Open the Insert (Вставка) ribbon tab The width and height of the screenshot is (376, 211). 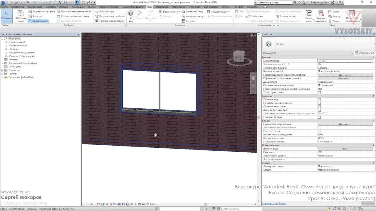pyautogui.click(x=63, y=7)
